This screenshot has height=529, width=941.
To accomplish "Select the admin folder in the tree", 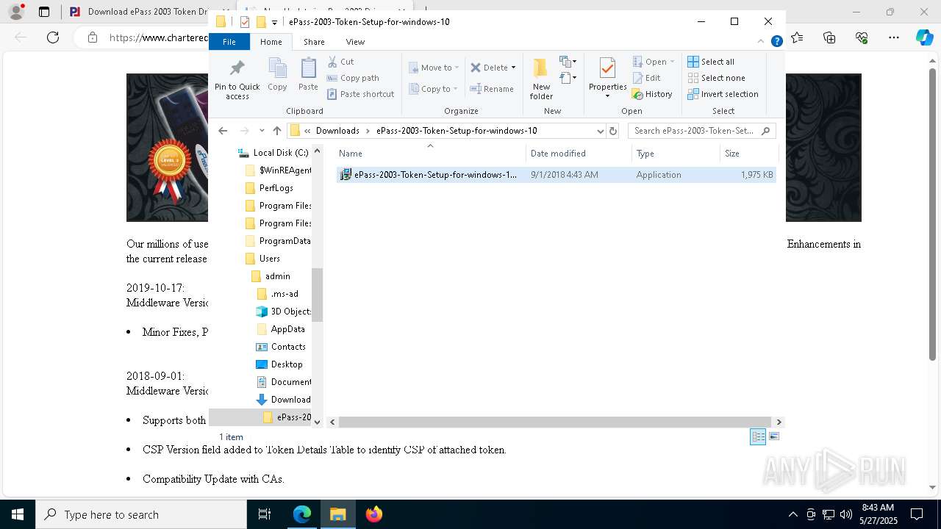I will pyautogui.click(x=271, y=276).
